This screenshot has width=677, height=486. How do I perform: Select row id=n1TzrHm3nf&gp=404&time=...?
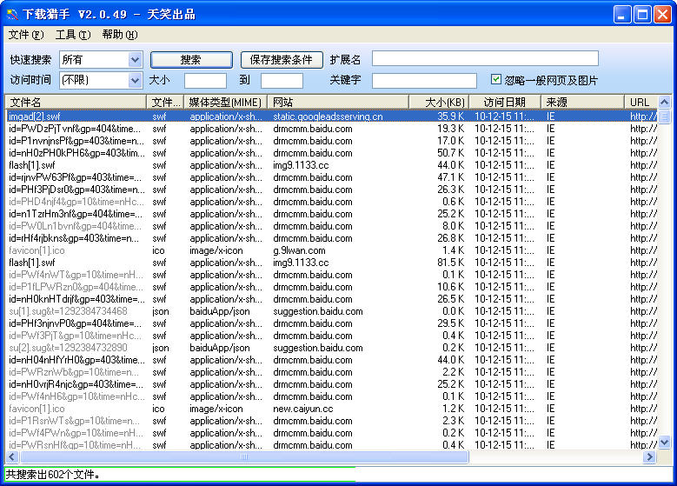(332, 214)
